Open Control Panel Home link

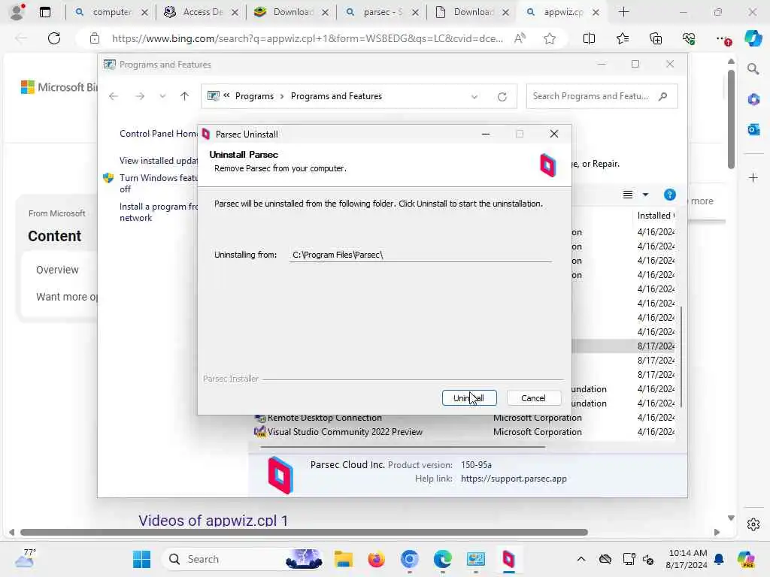click(x=158, y=134)
